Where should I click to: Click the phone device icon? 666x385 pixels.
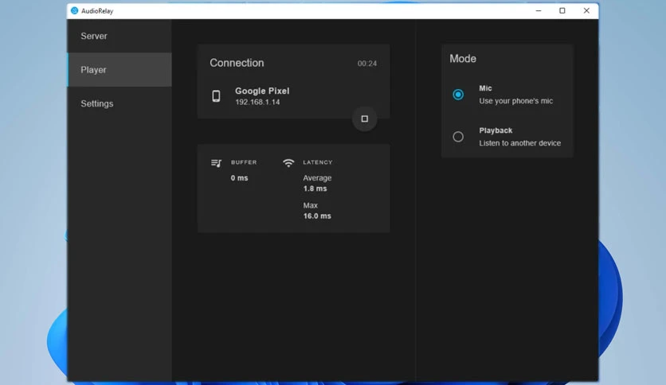pyautogui.click(x=216, y=96)
